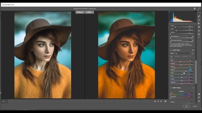The height and width of the screenshot is (113, 202).
Task: Click the After image preview
Action: [x=127, y=55]
